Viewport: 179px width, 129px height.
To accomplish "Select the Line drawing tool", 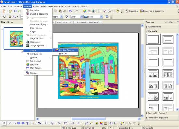I will click(x=10, y=123).
